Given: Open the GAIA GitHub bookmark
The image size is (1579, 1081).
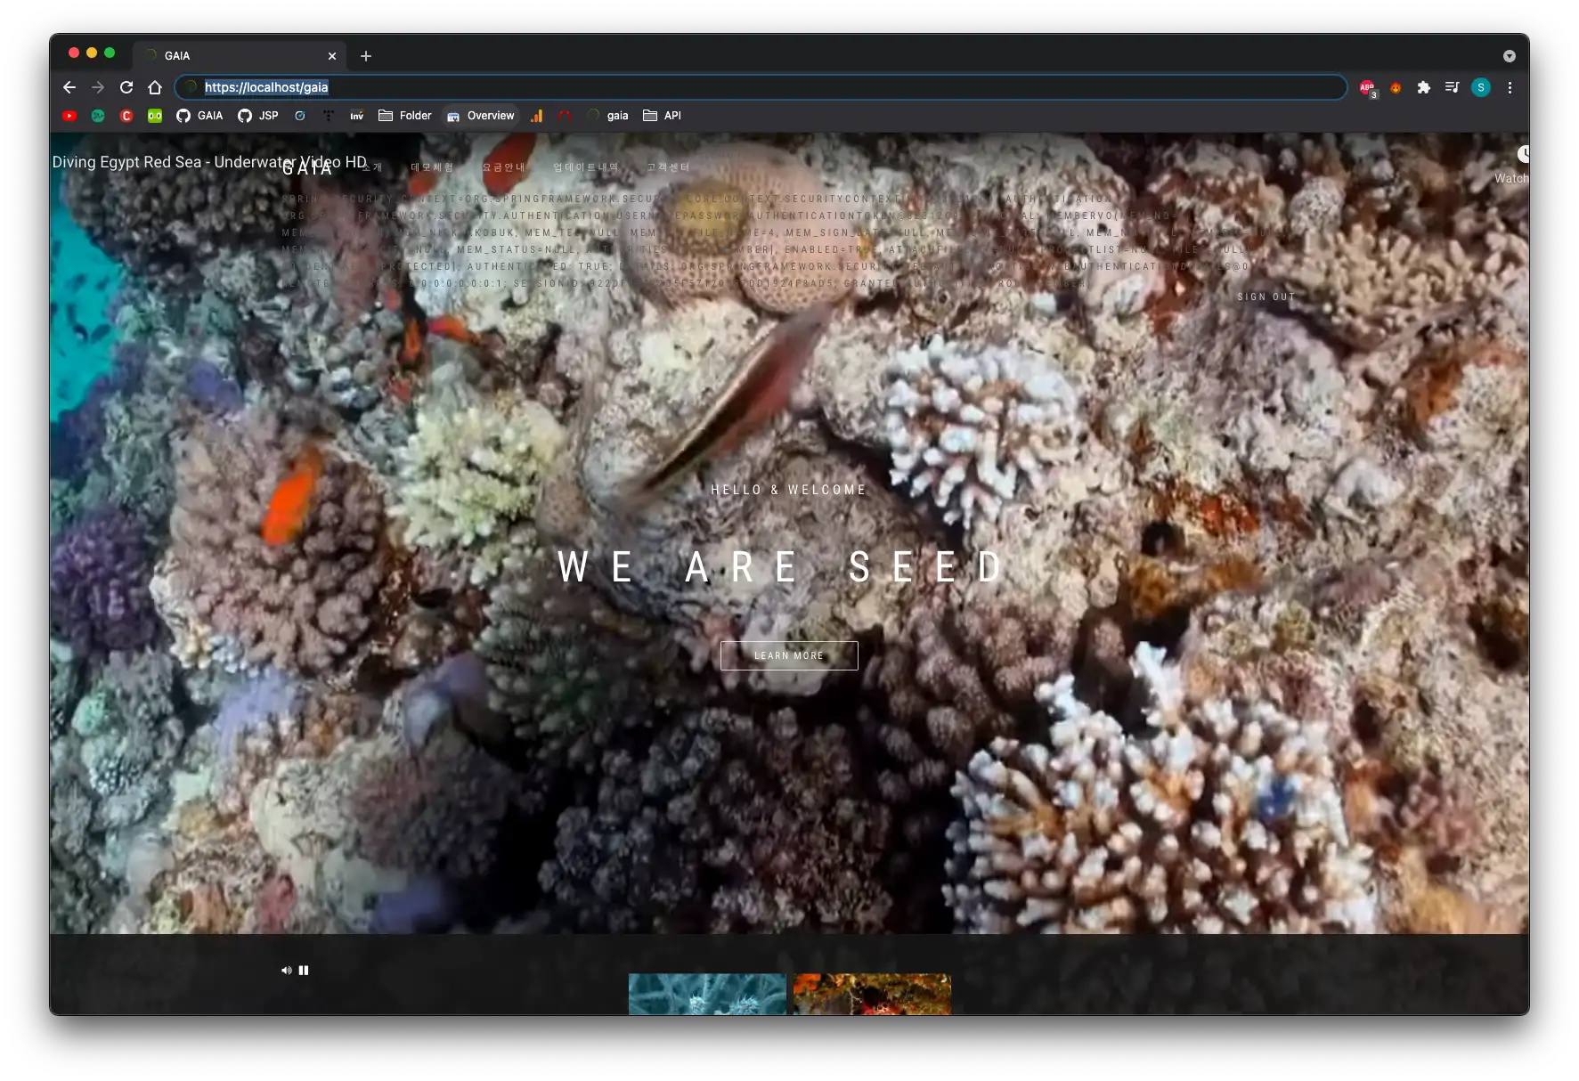Looking at the screenshot, I should point(199,116).
